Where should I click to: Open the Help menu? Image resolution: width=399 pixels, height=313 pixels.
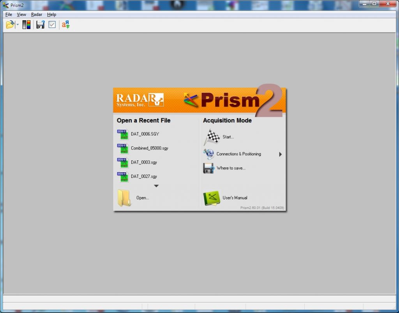tap(51, 14)
